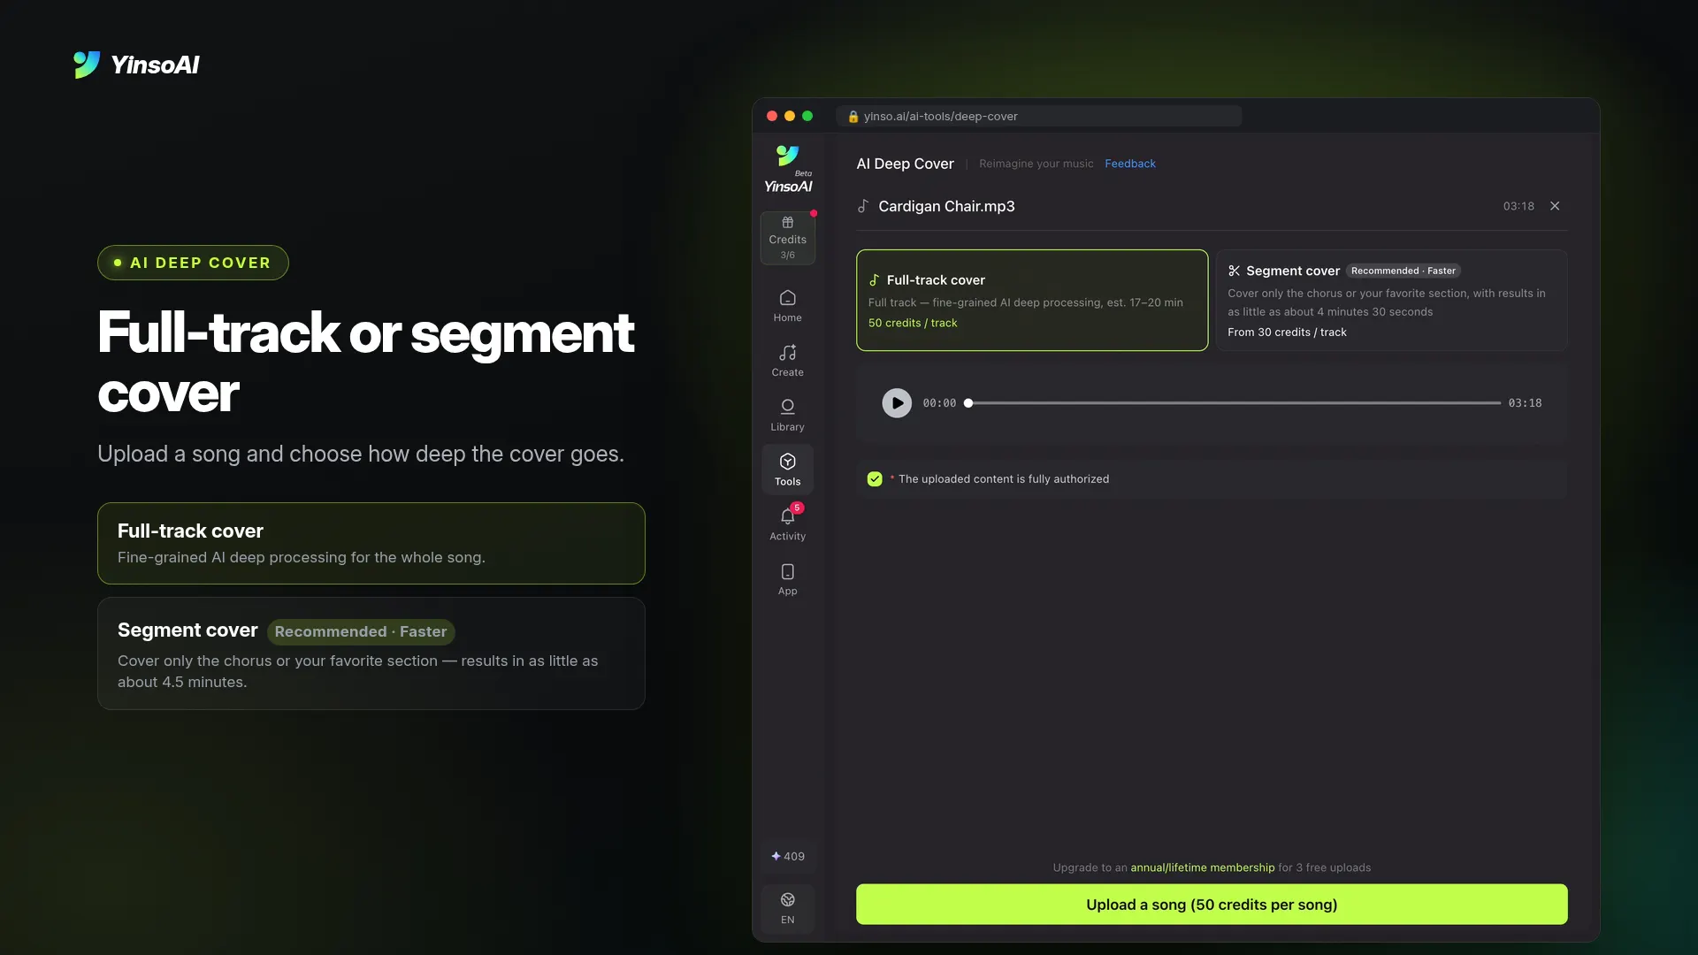Click the 'AI Deep Cover' page title

coord(905,164)
